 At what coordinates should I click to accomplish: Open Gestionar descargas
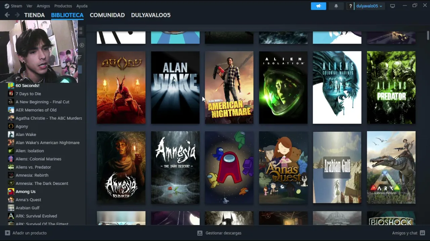pyautogui.click(x=219, y=233)
